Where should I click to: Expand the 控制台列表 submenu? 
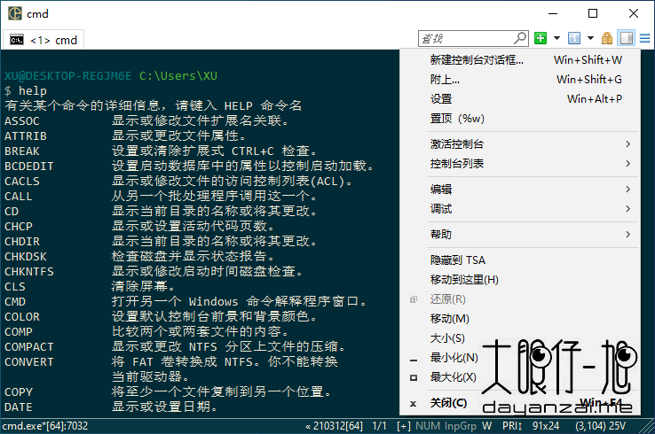click(x=520, y=164)
